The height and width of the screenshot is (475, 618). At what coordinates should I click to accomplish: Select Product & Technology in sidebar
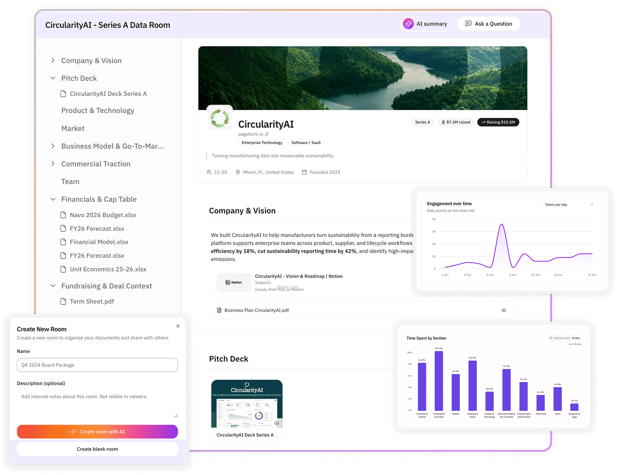pyautogui.click(x=98, y=110)
